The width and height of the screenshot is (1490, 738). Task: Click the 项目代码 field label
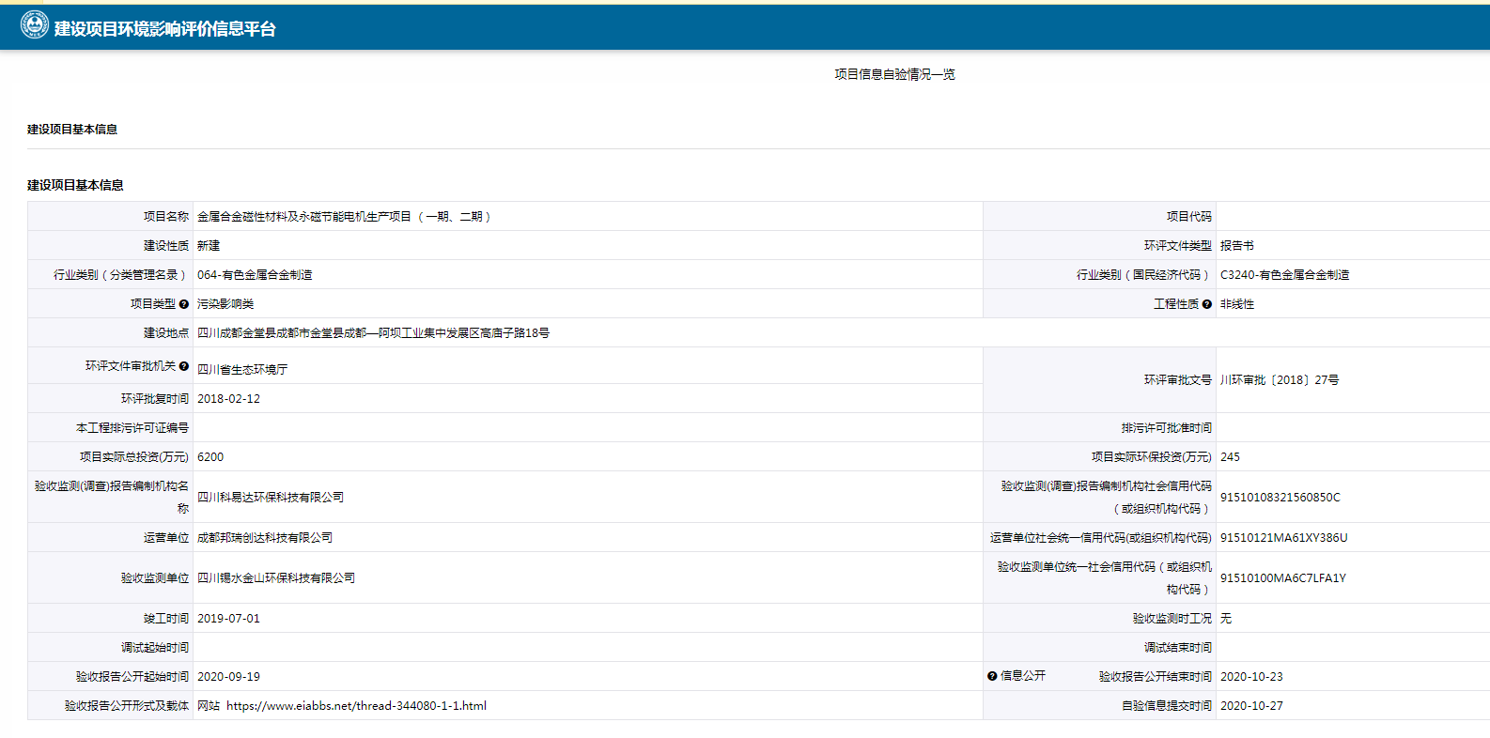(x=1189, y=217)
